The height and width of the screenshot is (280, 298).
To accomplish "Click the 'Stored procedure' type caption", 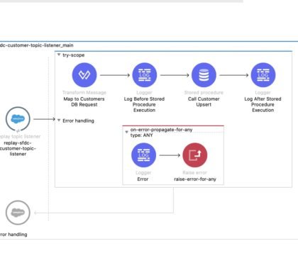I will click(204, 92).
